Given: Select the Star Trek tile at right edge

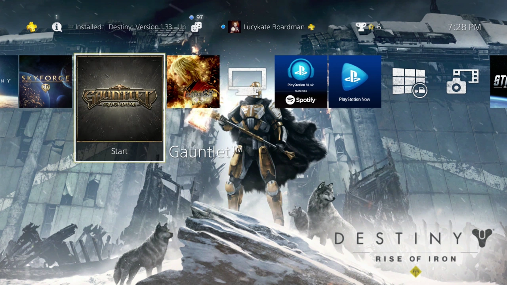Looking at the screenshot, I should [x=499, y=82].
